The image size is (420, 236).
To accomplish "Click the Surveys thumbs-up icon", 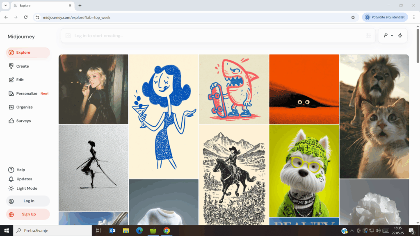I will click(11, 121).
